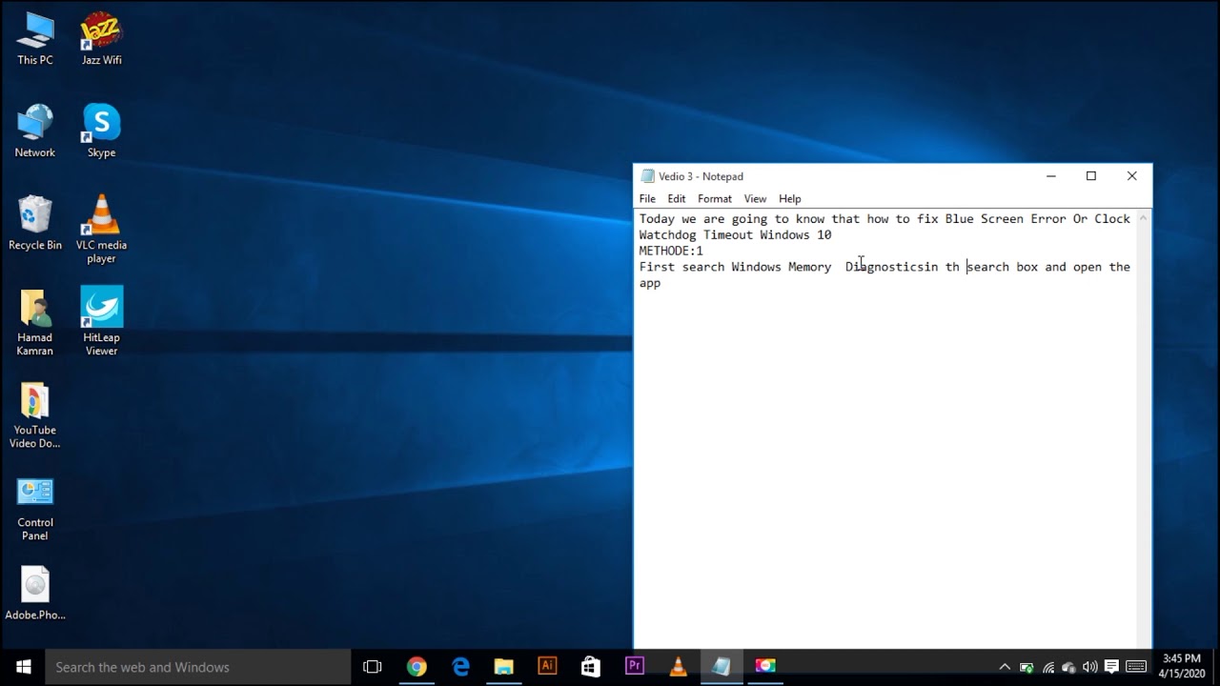Click the word METHODE:1 in Notepad
1220x686 pixels.
(x=671, y=251)
